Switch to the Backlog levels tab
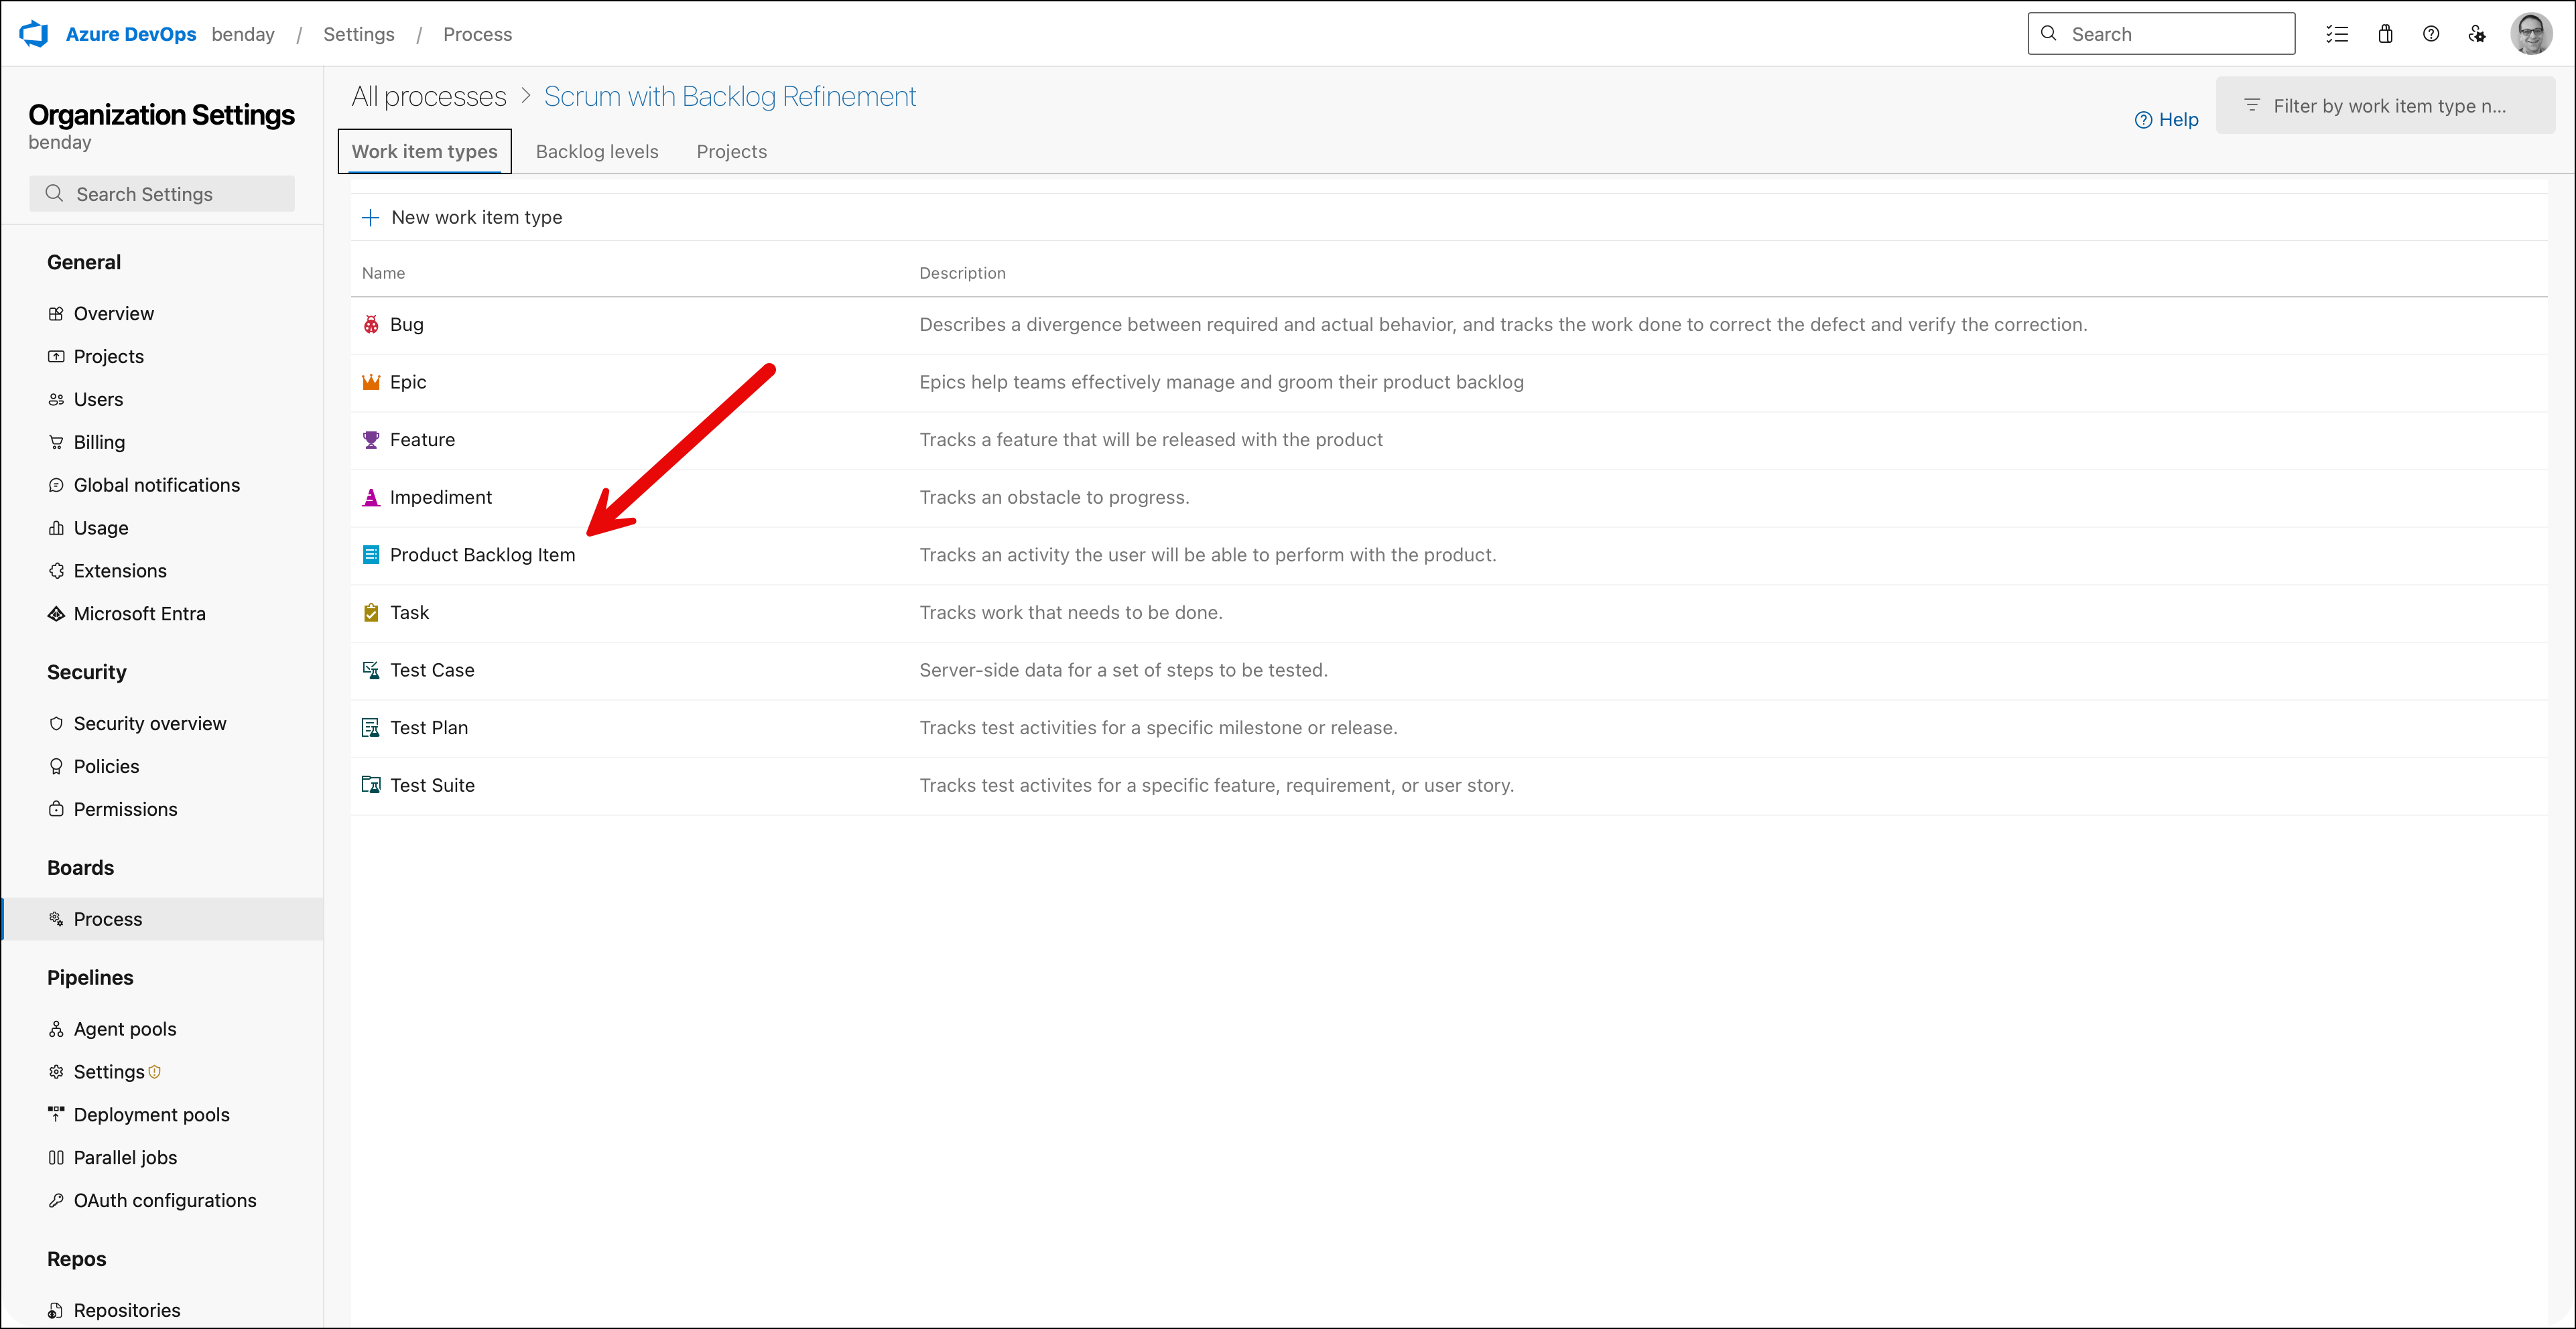2576x1329 pixels. (x=596, y=151)
